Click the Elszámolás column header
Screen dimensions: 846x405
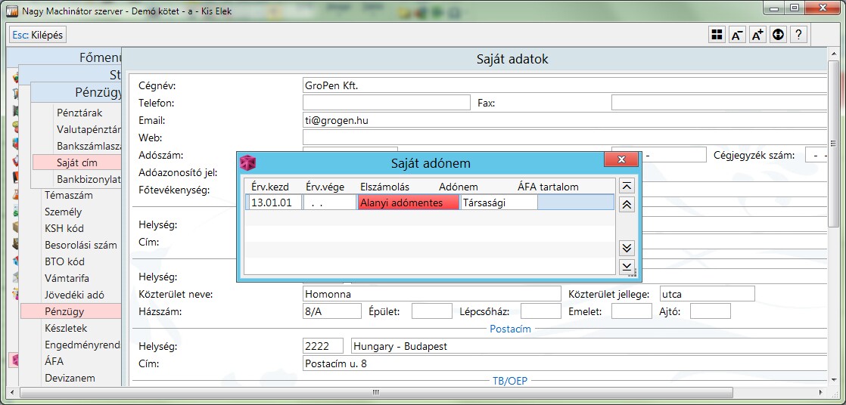point(384,187)
